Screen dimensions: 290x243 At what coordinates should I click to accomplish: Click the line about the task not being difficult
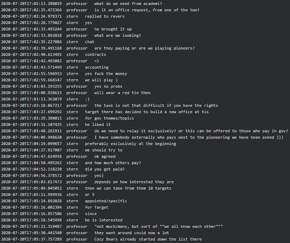pyautogui.click(x=156, y=106)
